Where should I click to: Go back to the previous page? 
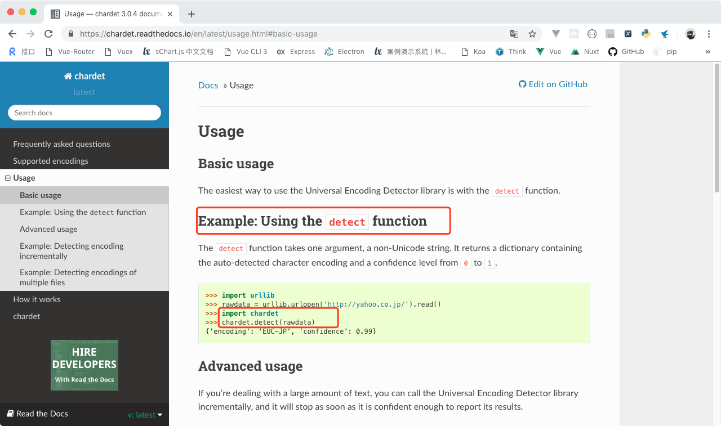(x=12, y=34)
